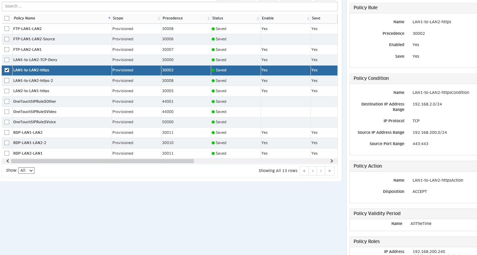Go to the last page of results

coord(330,171)
